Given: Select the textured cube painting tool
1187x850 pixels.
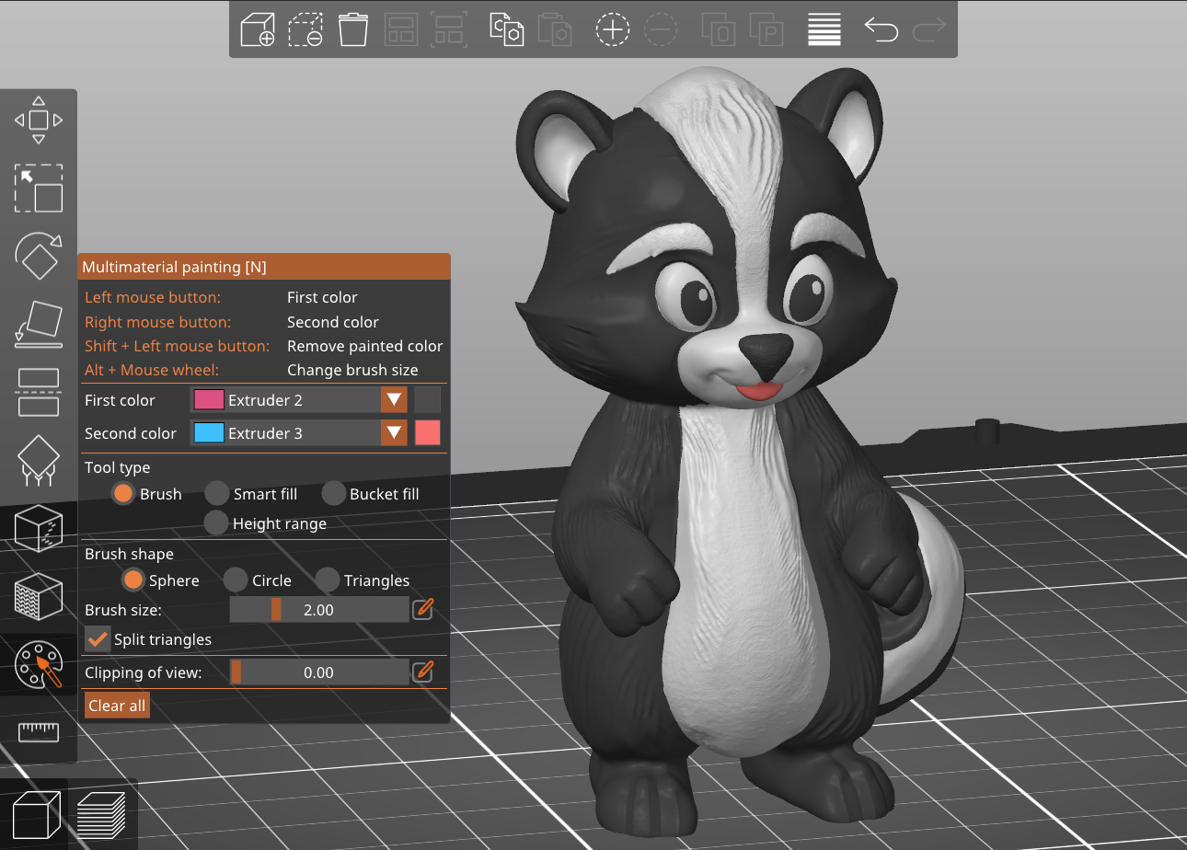Looking at the screenshot, I should point(39,596).
